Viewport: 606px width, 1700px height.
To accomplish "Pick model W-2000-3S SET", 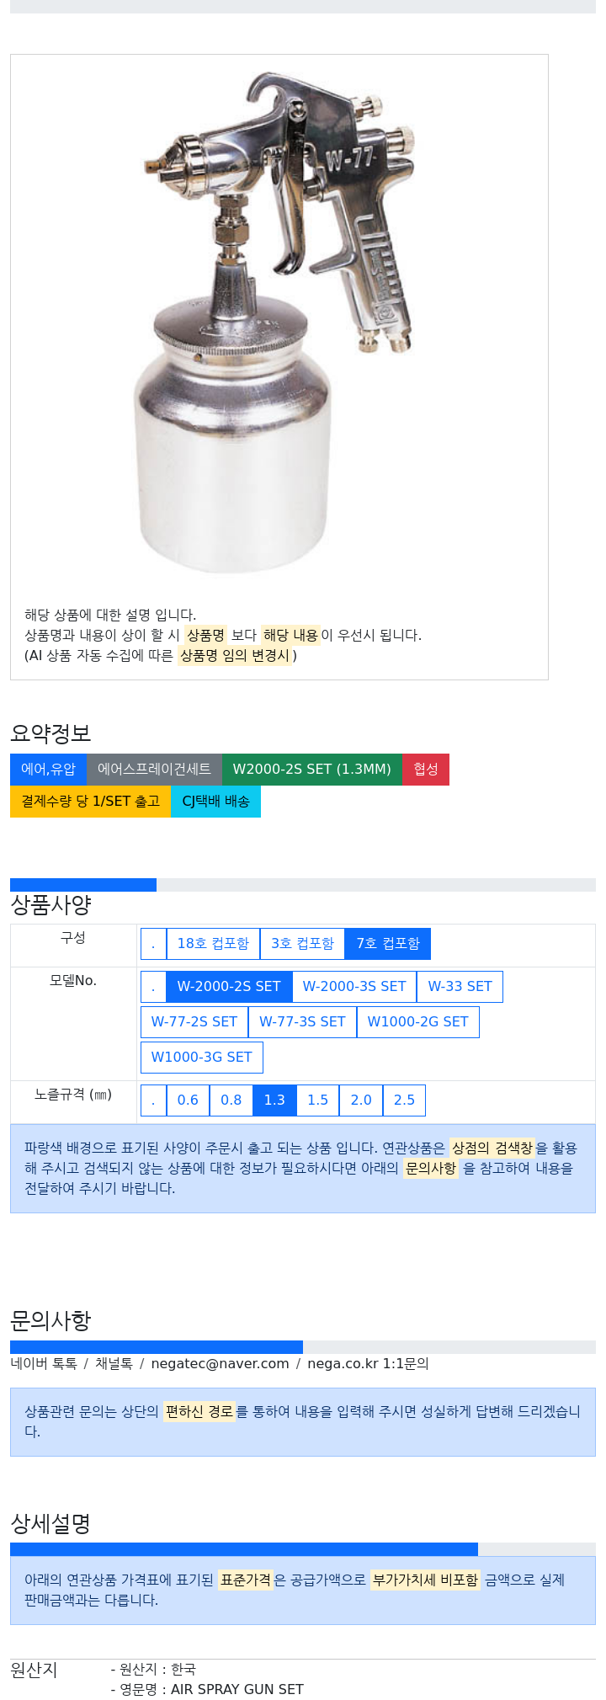I will 354,986.
